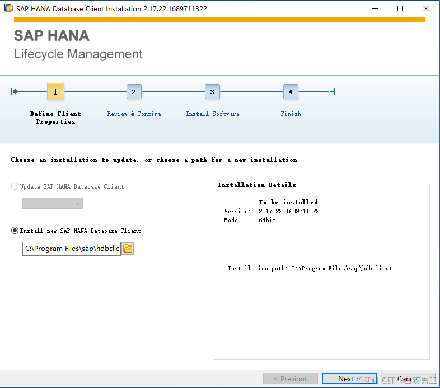The image size is (440, 388).
Task: Close the installer window
Action: (425, 8)
